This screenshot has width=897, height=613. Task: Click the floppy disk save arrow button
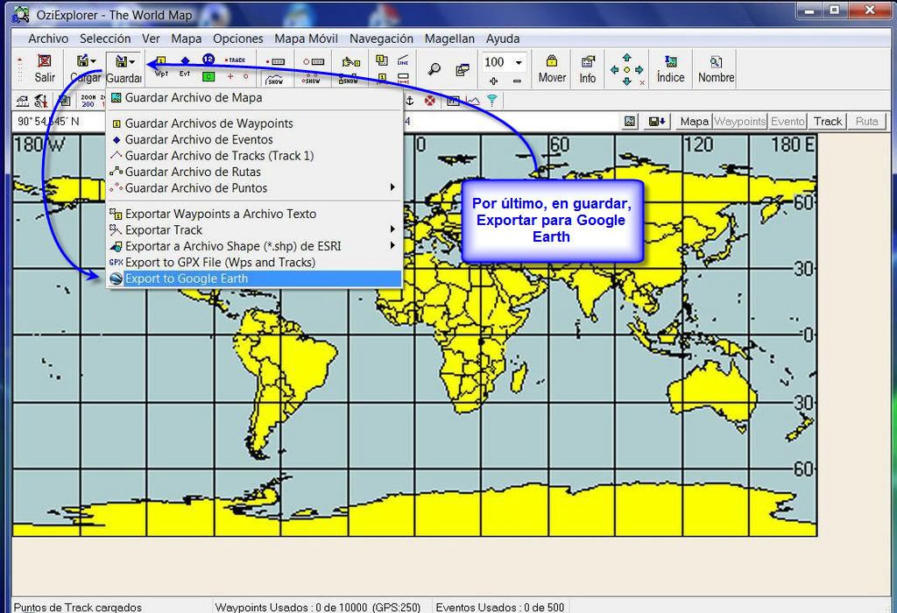pos(657,121)
